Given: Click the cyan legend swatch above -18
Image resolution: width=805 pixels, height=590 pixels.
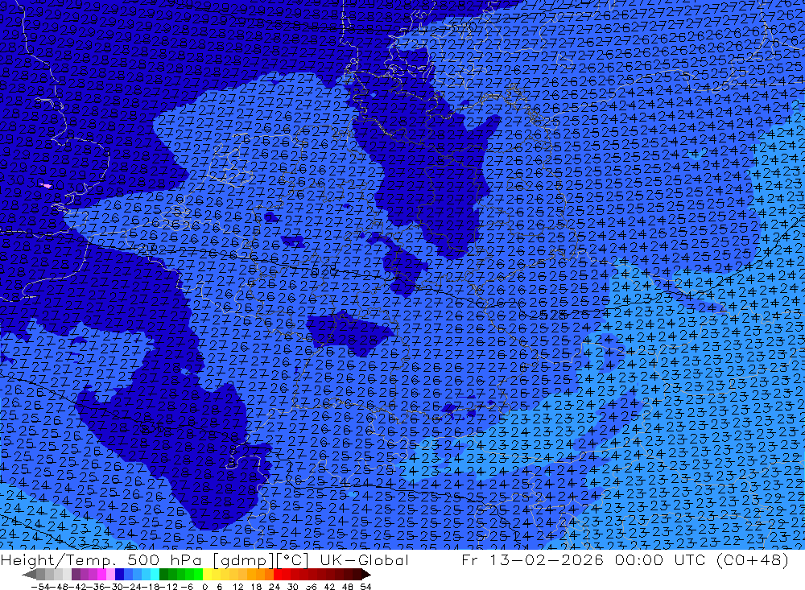Looking at the screenshot, I should tap(155, 575).
